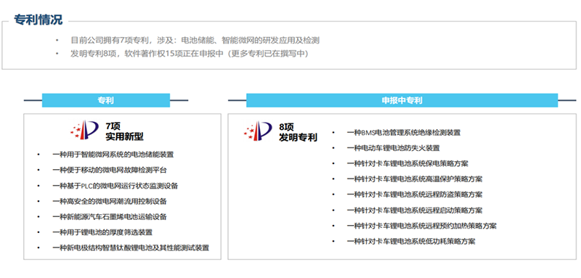Viewport: 581px width, 278px height.
Task: Click 一种基于PLC的微电网运行状态监测设备
Action: click(x=115, y=186)
